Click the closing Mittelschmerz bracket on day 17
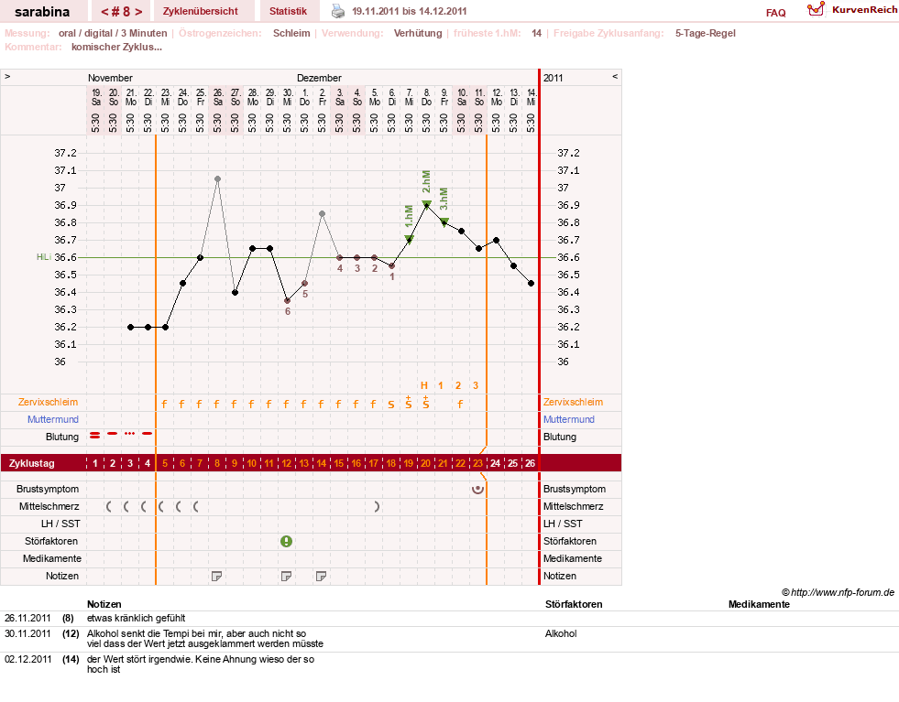The width and height of the screenshot is (899, 702). (377, 506)
